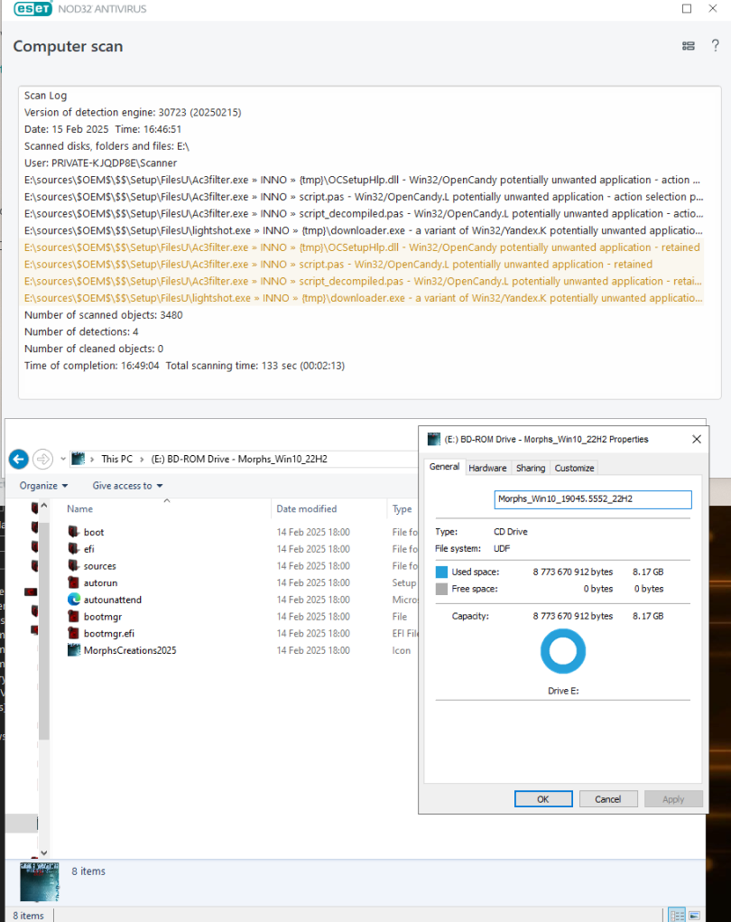
Task: Go back in File Explorer
Action: pyautogui.click(x=19, y=459)
